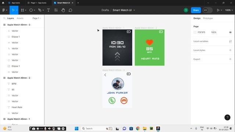Select the Move tool
Viewport: 235px width, 132px height.
click(13, 10)
